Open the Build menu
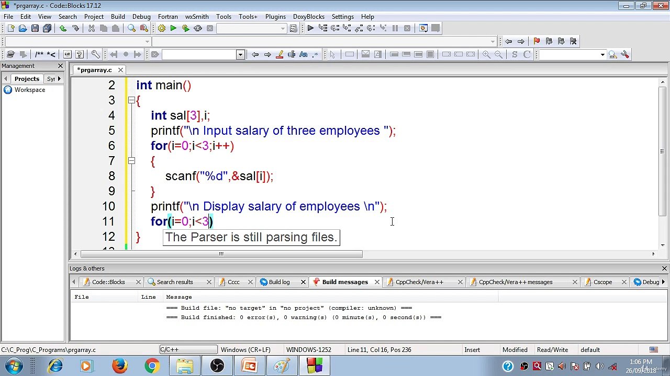This screenshot has width=670, height=376. tap(118, 17)
